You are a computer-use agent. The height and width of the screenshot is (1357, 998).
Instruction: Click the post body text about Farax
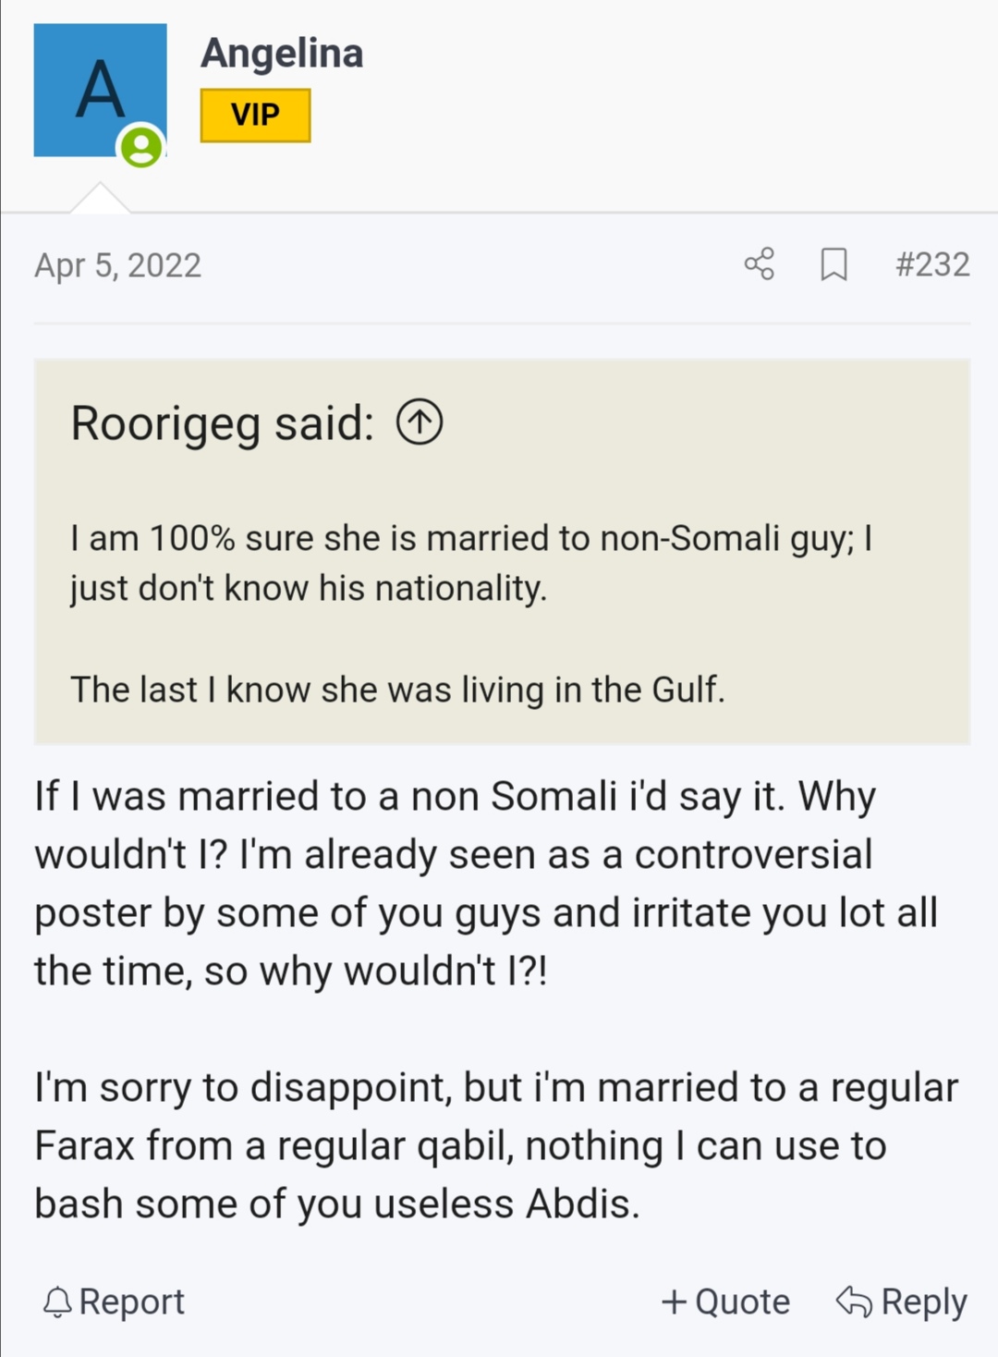496,1145
